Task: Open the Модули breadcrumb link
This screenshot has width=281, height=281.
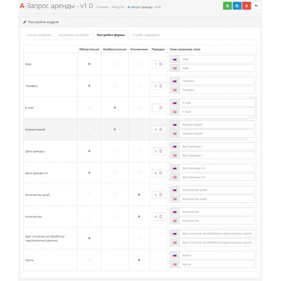Action: [x=118, y=7]
